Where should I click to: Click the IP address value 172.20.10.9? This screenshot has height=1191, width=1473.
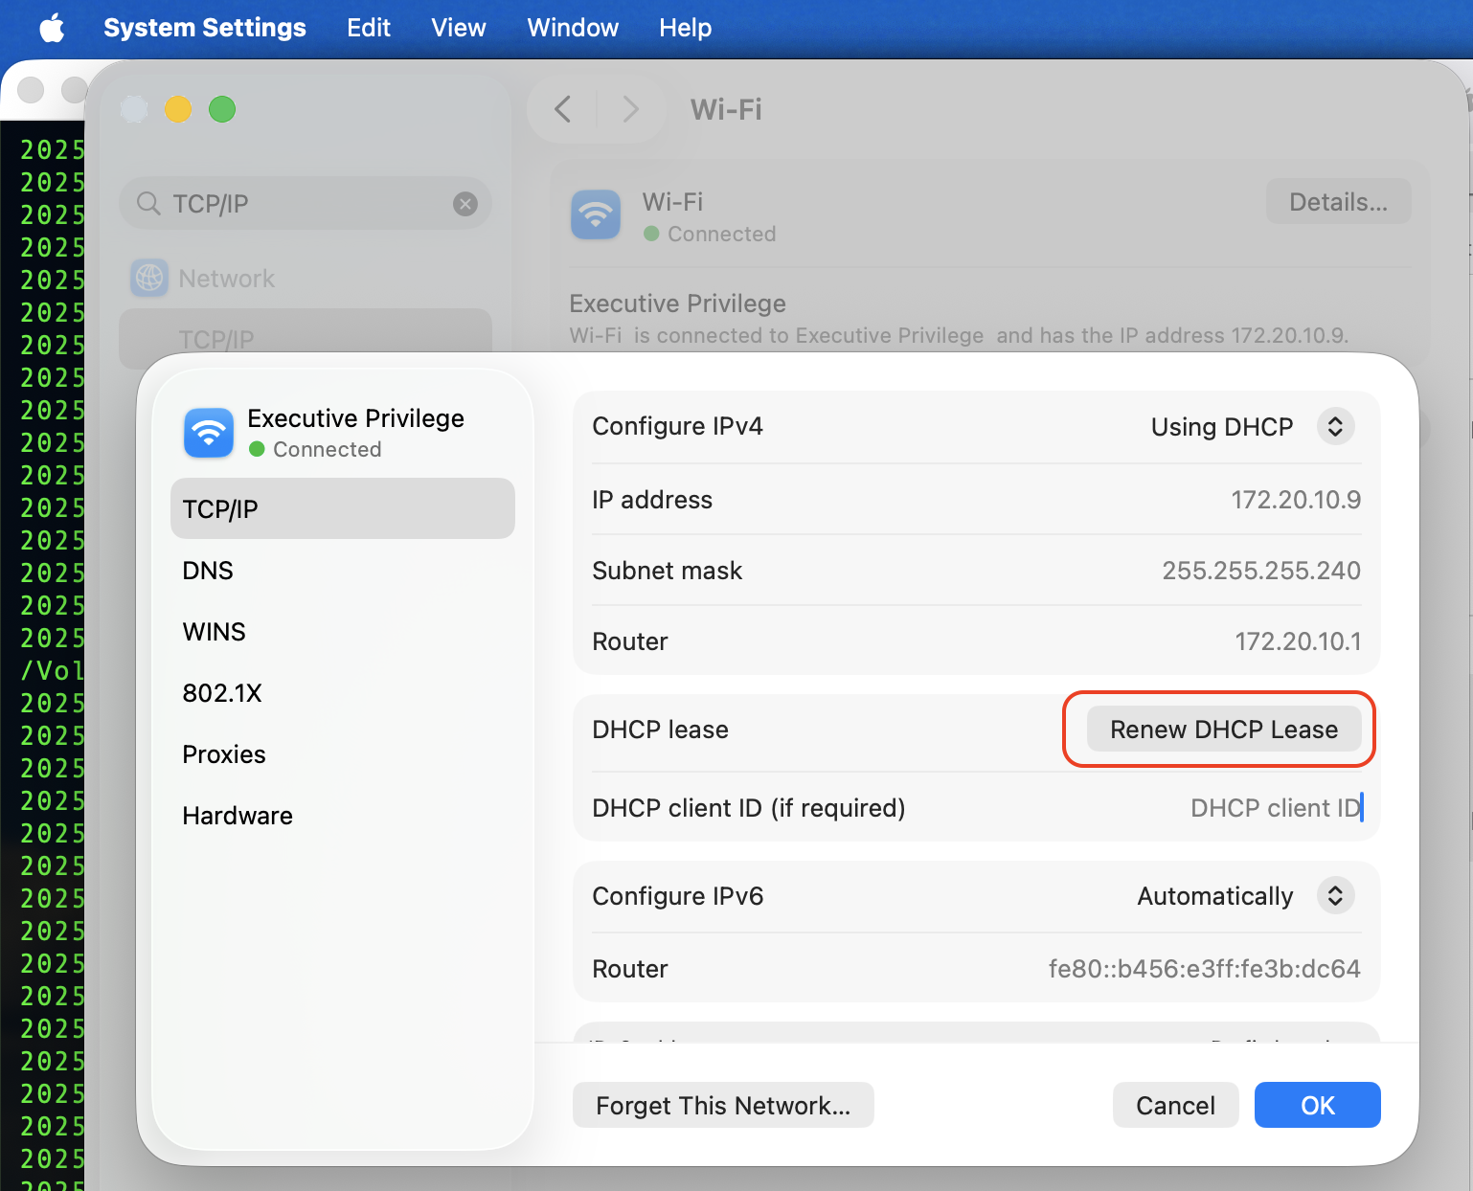coord(1296,500)
